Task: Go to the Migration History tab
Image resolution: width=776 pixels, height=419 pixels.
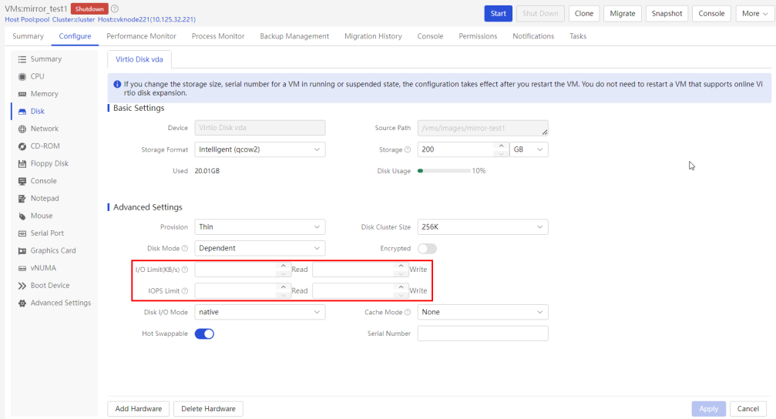Action: click(x=373, y=36)
